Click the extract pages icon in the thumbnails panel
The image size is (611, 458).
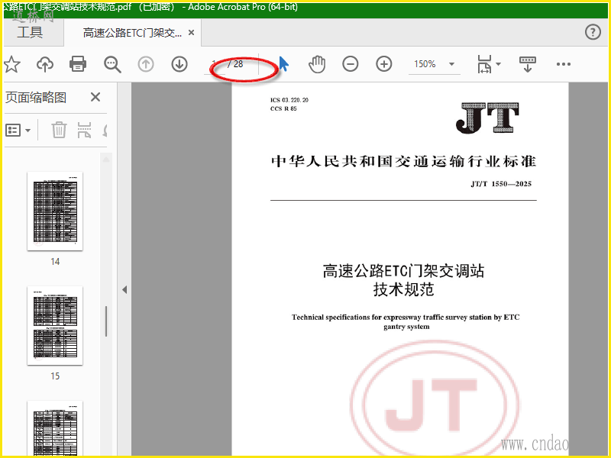pos(84,130)
